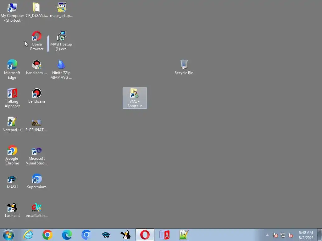The height and width of the screenshot is (241, 322).
Task: Select the Ninite 7Zip AIMP AVG icon
Action: click(61, 69)
